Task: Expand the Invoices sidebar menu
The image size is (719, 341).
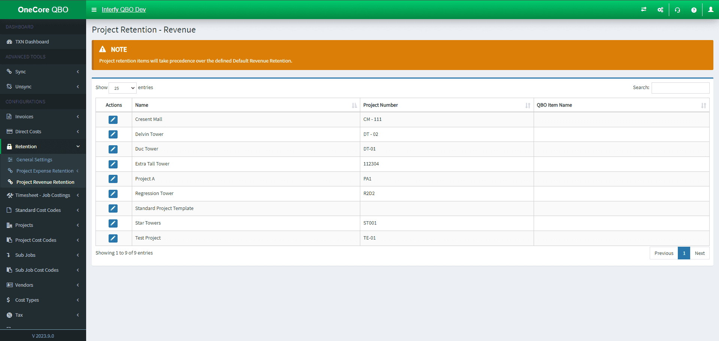Action: pyautogui.click(x=43, y=117)
